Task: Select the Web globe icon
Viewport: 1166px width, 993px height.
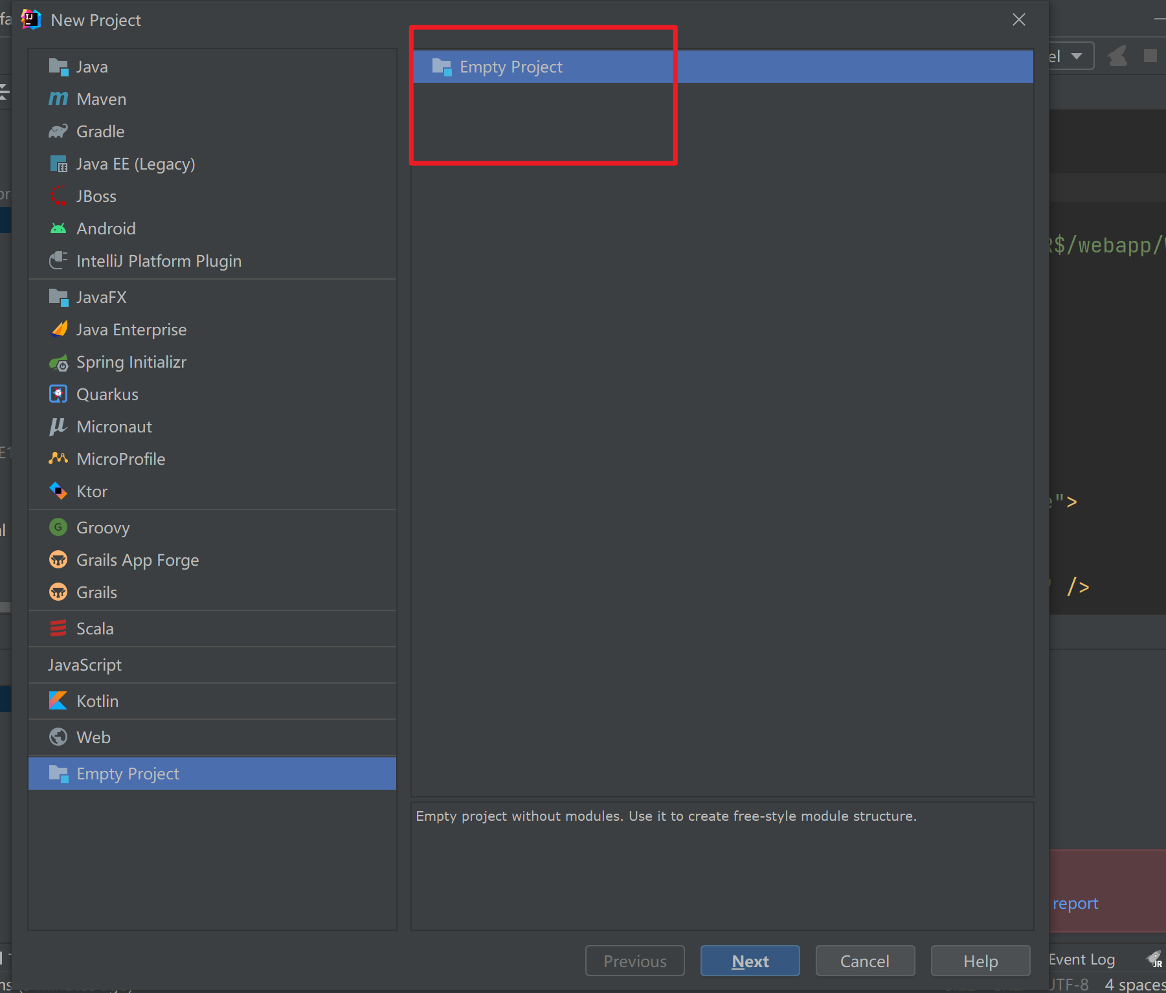Action: [x=58, y=737]
